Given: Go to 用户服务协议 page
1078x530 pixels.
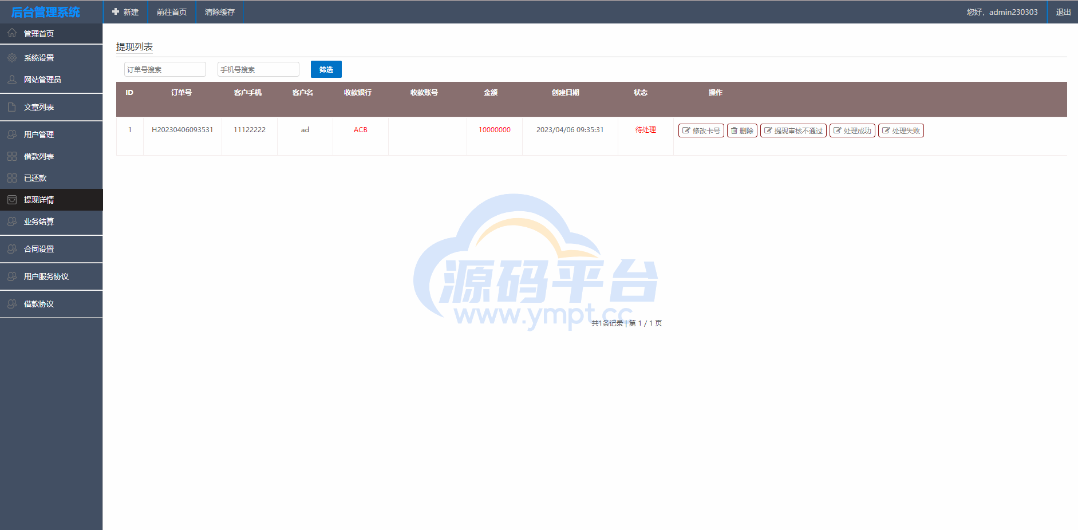Looking at the screenshot, I should coord(52,276).
